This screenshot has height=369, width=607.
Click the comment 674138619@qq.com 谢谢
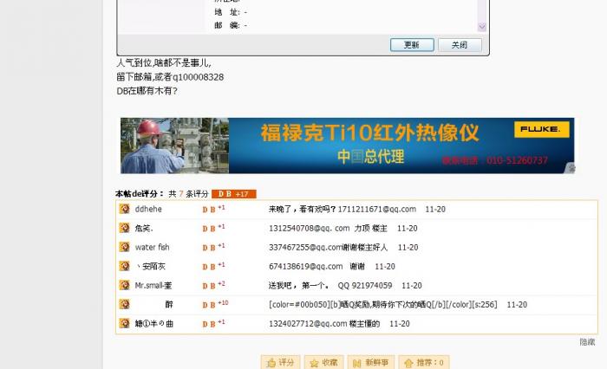coord(317,266)
